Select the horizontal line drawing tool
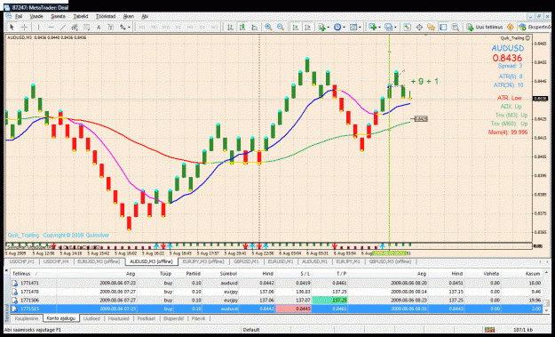The image size is (555, 337). [x=51, y=27]
